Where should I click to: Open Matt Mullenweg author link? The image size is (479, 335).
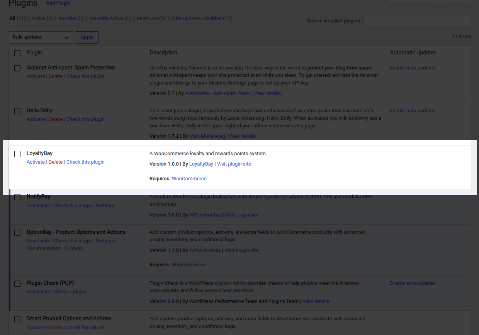[207, 136]
